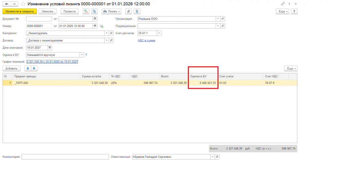This screenshot has width=338, height=175.
Task: Open the related documents structure icon
Action: coord(94,12)
